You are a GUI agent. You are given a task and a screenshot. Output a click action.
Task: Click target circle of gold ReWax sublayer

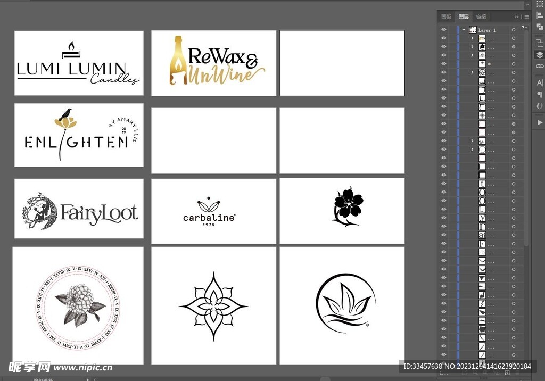tap(514, 38)
